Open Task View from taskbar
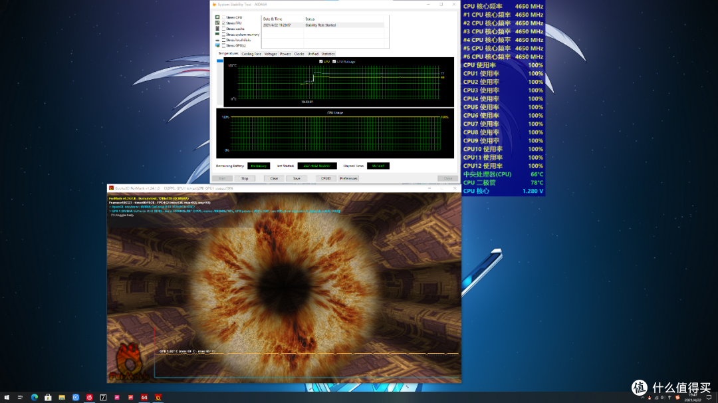Viewport: 718px width, 403px height. pos(20,398)
